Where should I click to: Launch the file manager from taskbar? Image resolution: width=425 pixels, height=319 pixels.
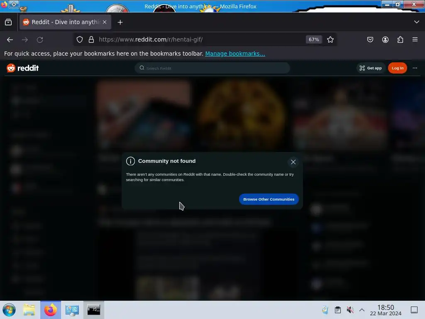pos(29,310)
